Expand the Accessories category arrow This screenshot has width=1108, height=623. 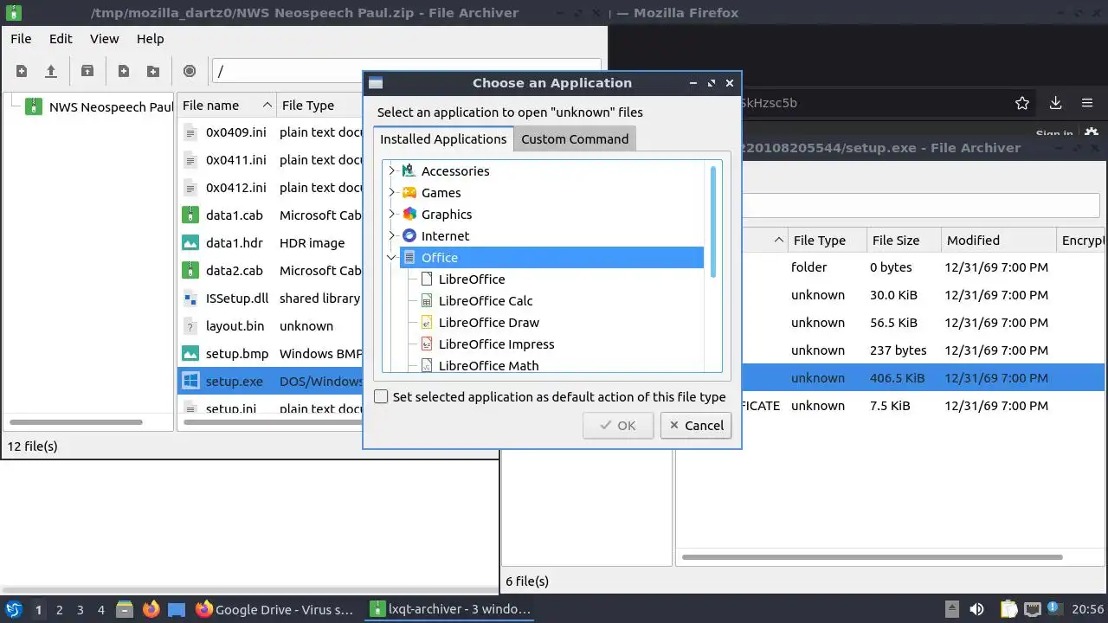(391, 170)
